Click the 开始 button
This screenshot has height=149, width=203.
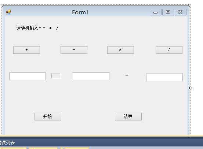tap(48, 116)
